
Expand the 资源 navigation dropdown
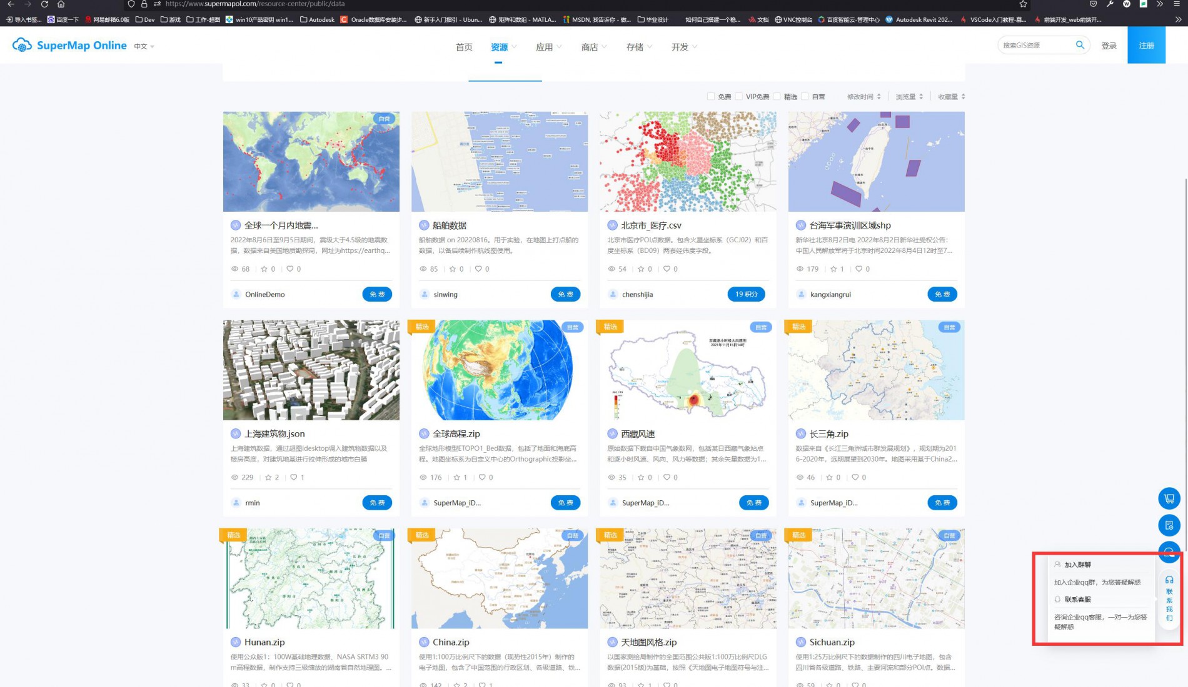point(503,47)
